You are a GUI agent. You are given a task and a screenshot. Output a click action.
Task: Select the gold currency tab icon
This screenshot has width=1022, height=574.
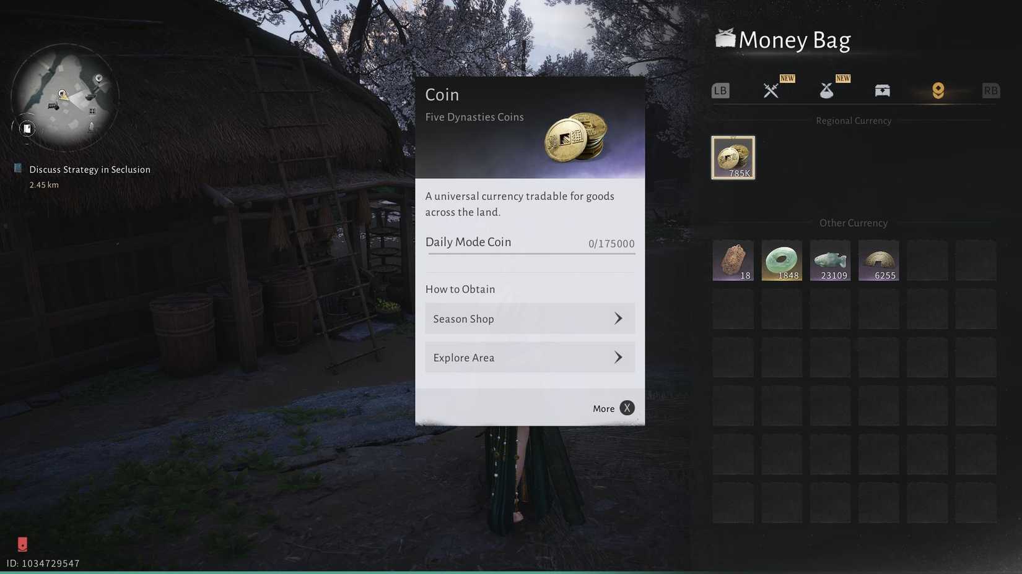pyautogui.click(x=938, y=90)
